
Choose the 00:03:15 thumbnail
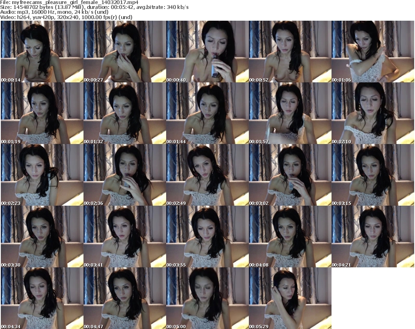pyautogui.click(x=373, y=175)
